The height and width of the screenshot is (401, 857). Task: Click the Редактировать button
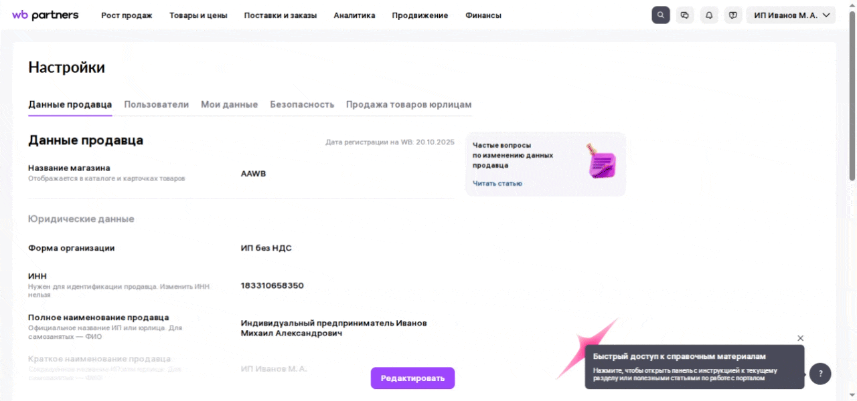coord(412,378)
